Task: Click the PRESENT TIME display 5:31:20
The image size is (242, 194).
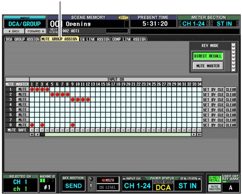Action: click(x=155, y=24)
